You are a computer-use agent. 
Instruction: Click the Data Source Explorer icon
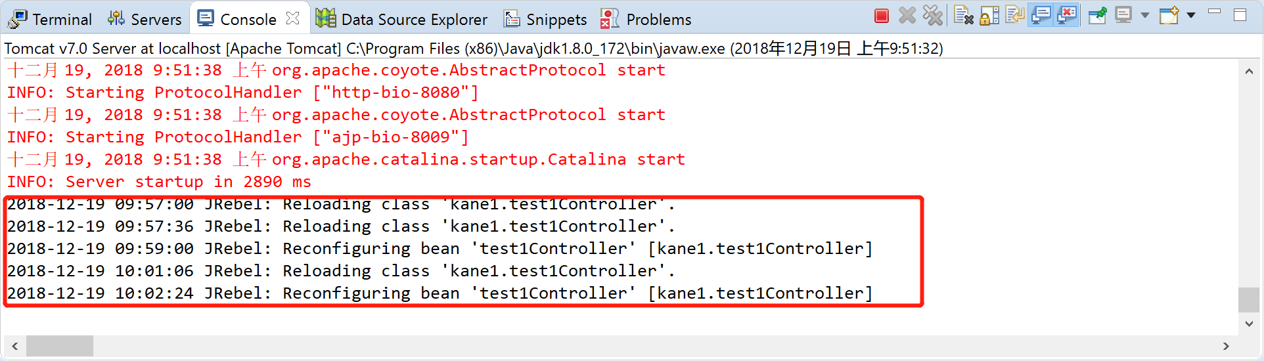(325, 18)
